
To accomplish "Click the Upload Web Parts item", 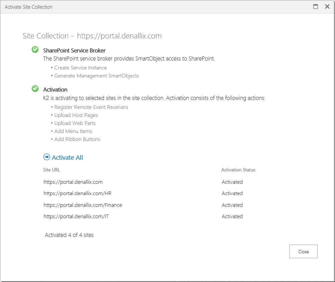I will pos(75,123).
